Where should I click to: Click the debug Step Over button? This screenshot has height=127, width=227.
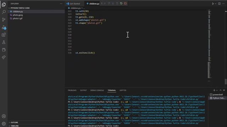[109, 3]
